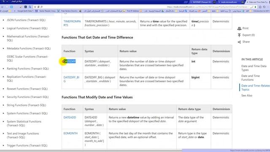Go to browser home page icon
Viewport: 270px width, 152px height.
click(260, 7)
